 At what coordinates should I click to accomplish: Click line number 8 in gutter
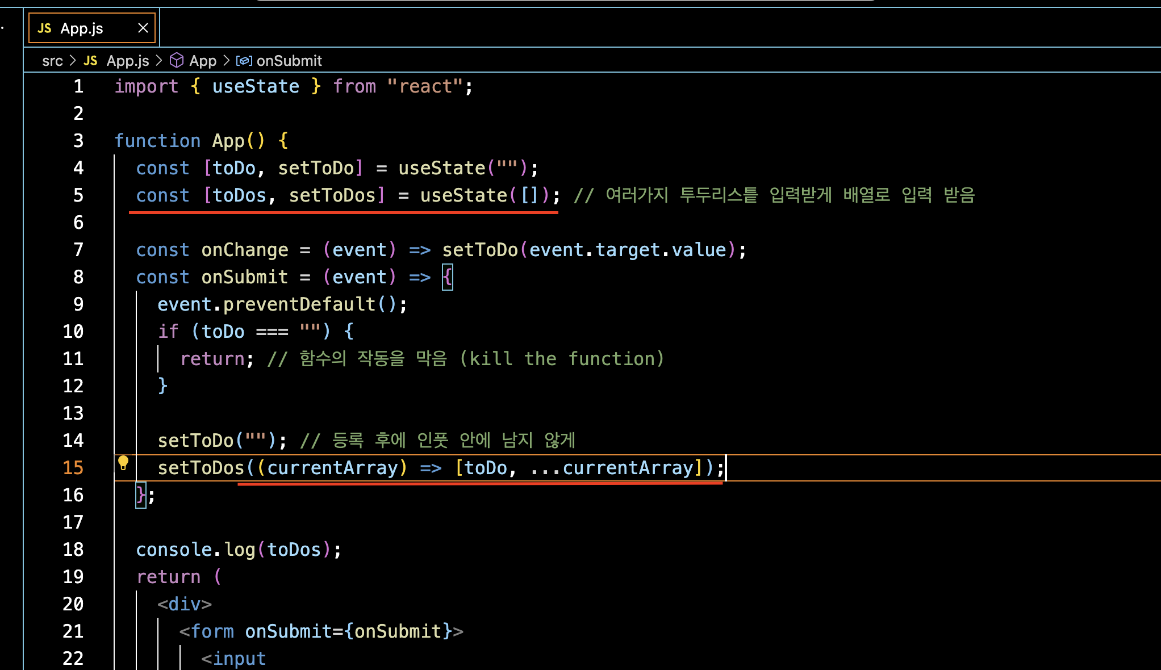78,277
